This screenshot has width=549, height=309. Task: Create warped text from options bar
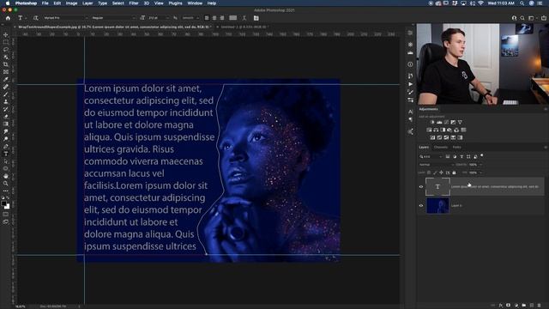(x=244, y=18)
